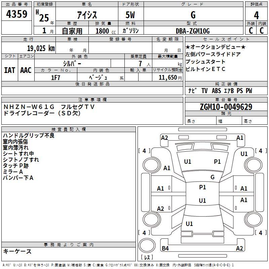The height and width of the screenshot is (269, 269).
Task: Click the lot number 4359
Action: 16,14
